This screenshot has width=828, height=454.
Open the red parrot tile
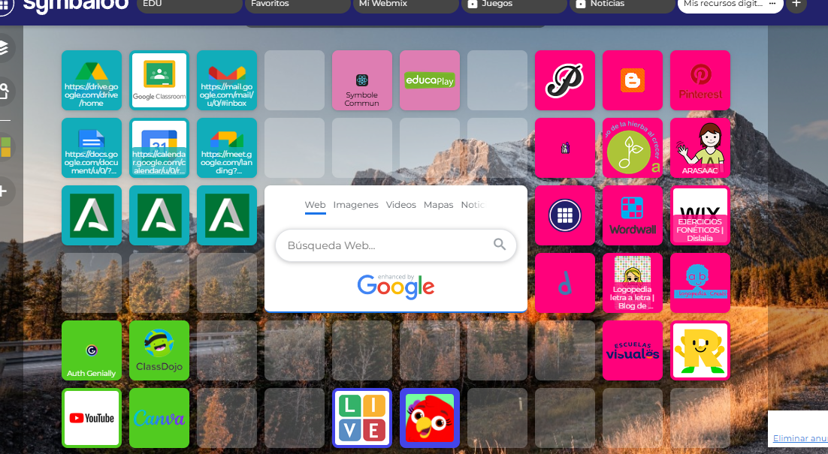tap(429, 418)
